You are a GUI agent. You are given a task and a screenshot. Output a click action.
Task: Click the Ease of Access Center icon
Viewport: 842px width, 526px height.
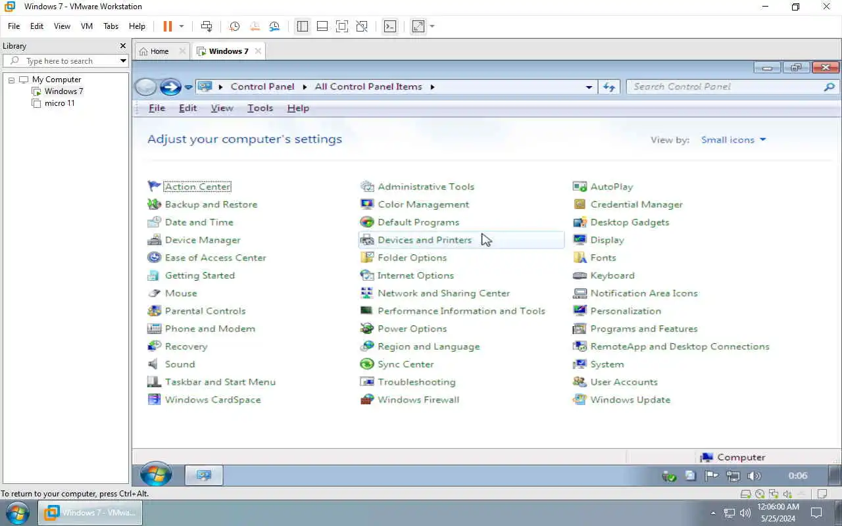point(154,258)
